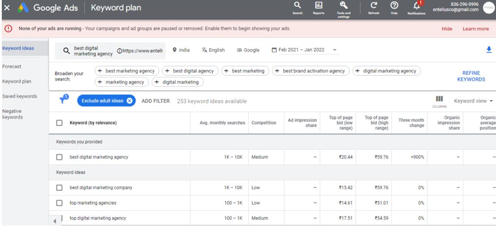This screenshot has width=496, height=226.
Task: Open the Reports icon
Action: (x=319, y=8)
